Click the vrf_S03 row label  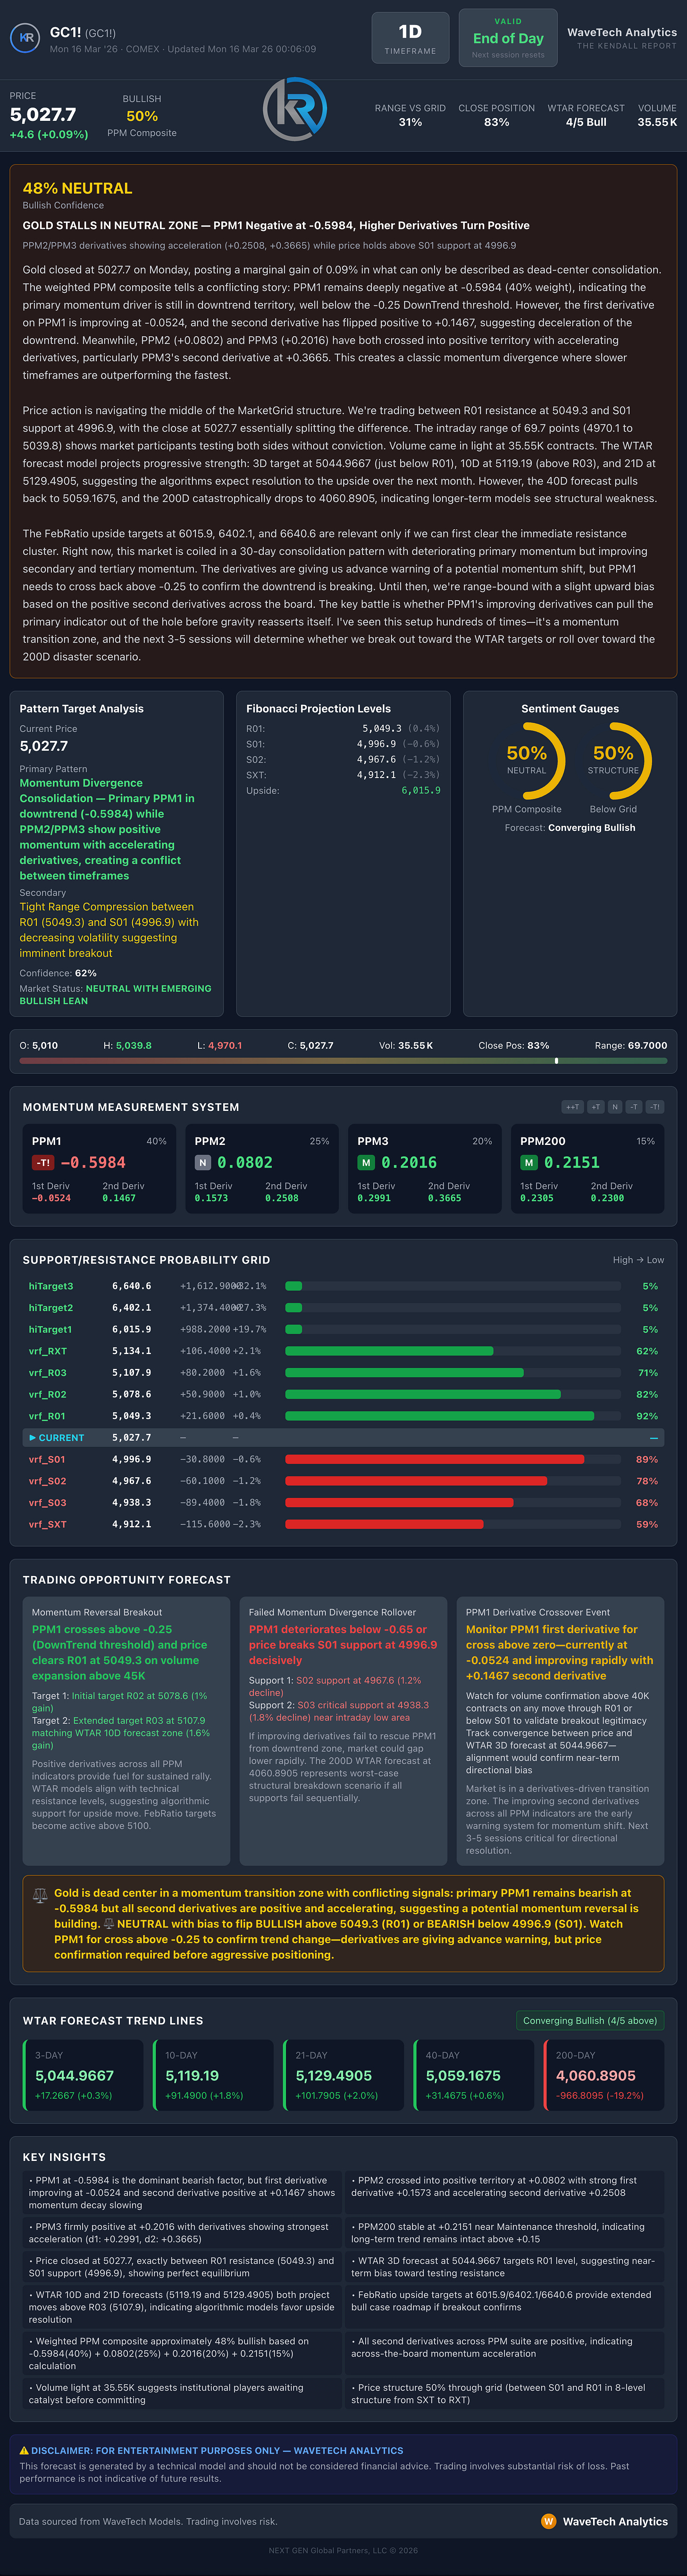tap(48, 1503)
